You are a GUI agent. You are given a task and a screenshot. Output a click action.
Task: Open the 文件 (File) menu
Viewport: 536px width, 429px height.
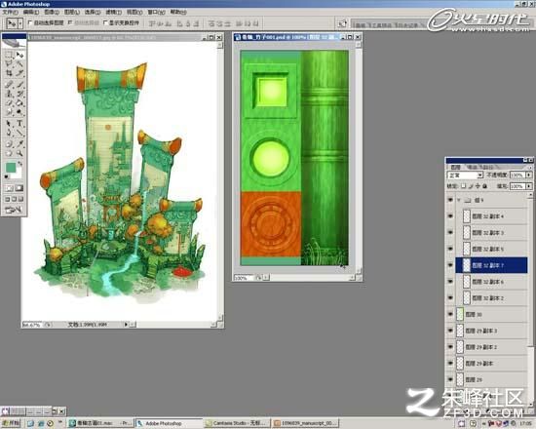tap(11, 12)
